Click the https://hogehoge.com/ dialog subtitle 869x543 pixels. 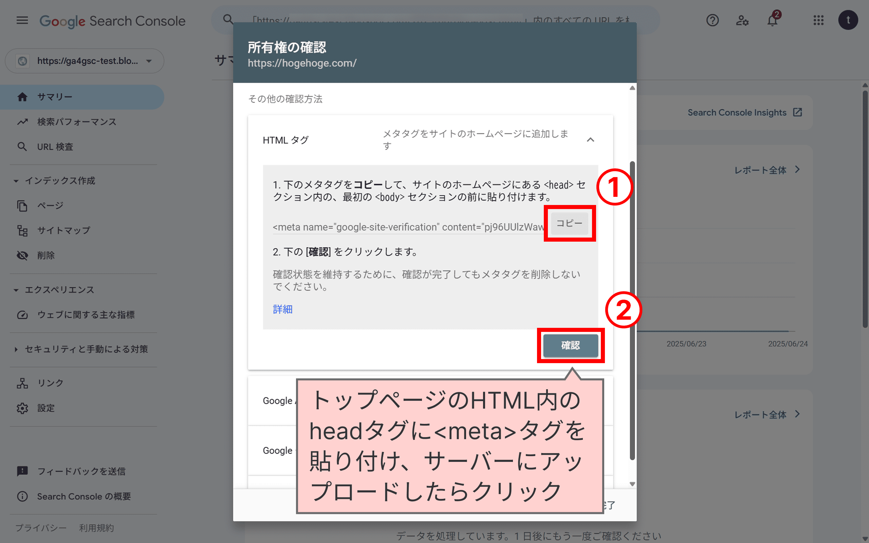(302, 63)
